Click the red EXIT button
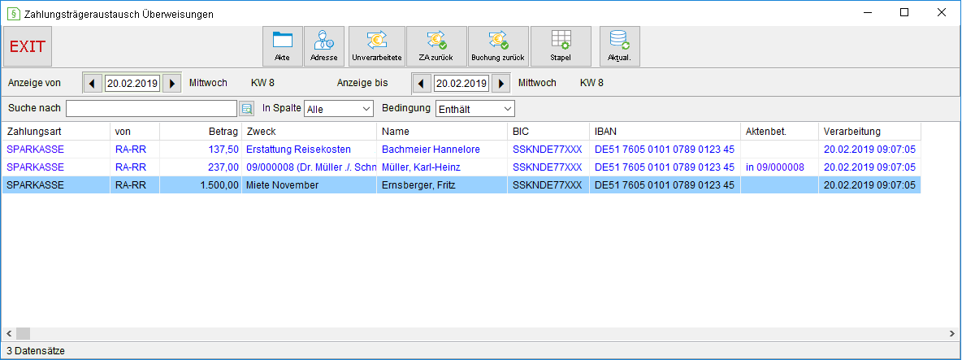This screenshot has width=962, height=360. pos(28,46)
